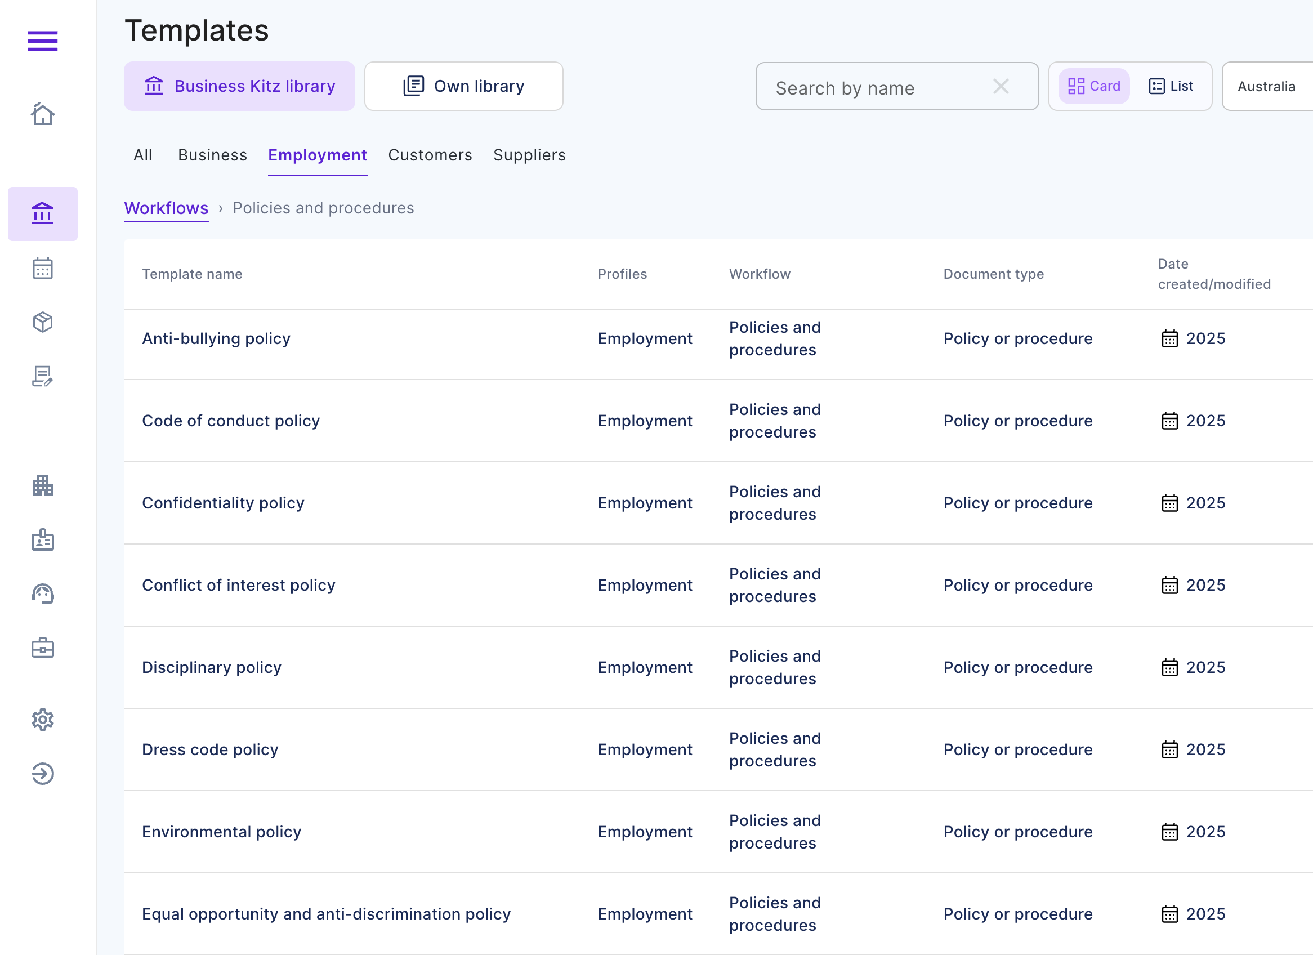Select the Customers tab
The width and height of the screenshot is (1313, 955).
[x=430, y=155]
